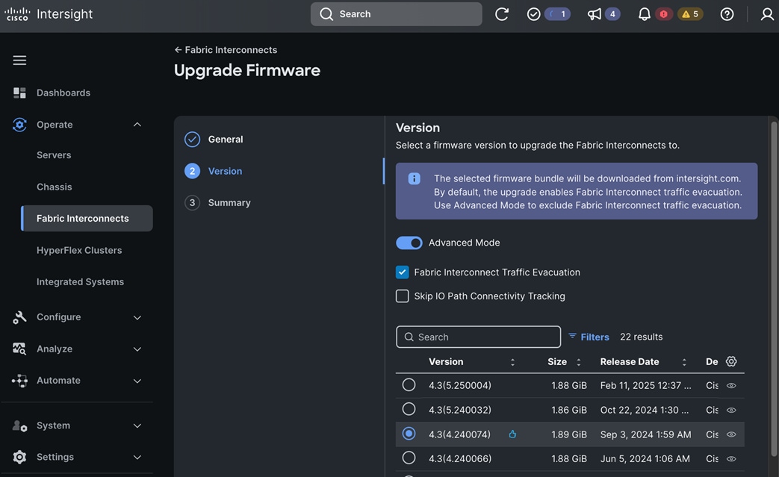Uncheck Fabric Interconnect Traffic Evacuation

click(x=402, y=272)
